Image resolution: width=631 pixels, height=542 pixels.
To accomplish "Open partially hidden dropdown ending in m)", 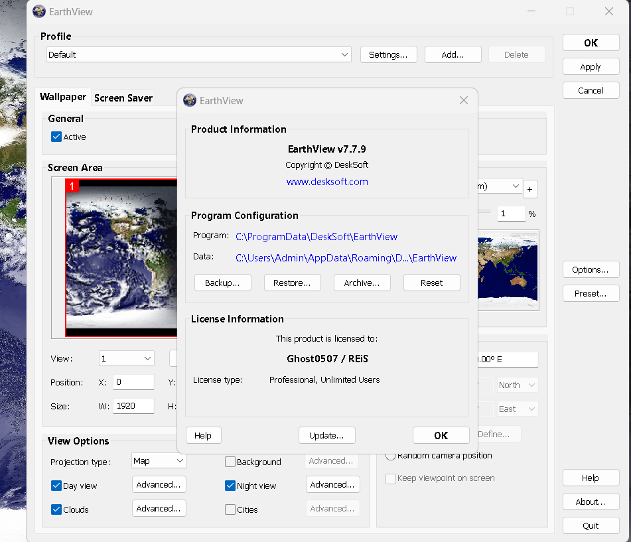I will 500,186.
